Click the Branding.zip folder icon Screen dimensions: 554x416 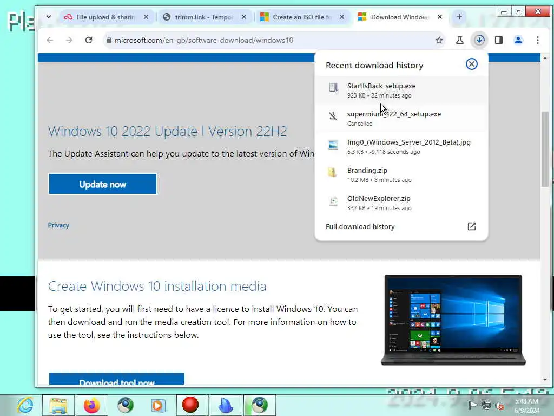click(333, 173)
